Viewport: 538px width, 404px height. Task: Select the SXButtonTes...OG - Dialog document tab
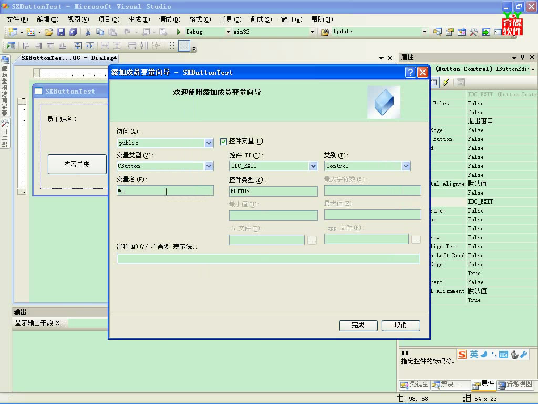(x=69, y=58)
